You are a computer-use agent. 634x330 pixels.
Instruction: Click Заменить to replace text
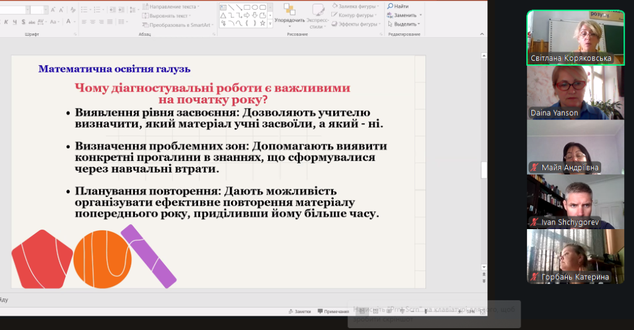[x=404, y=15]
